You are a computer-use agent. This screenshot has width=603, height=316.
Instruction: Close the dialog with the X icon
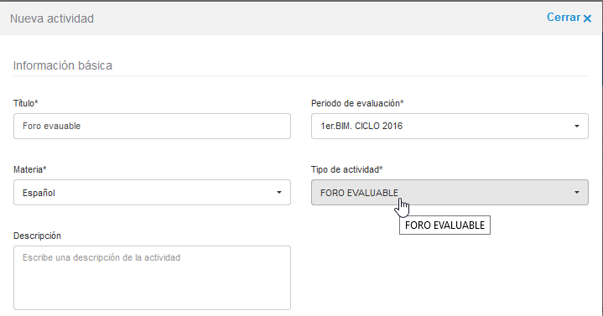coord(587,18)
